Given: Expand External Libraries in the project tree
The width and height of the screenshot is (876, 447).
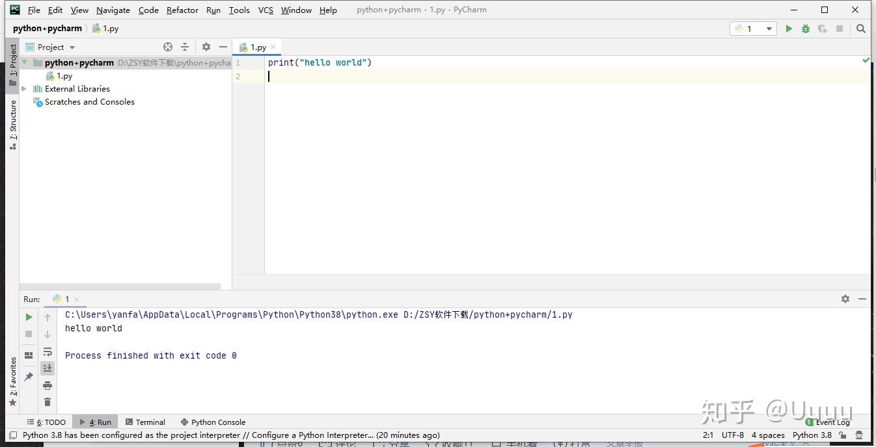Looking at the screenshot, I should pos(24,88).
